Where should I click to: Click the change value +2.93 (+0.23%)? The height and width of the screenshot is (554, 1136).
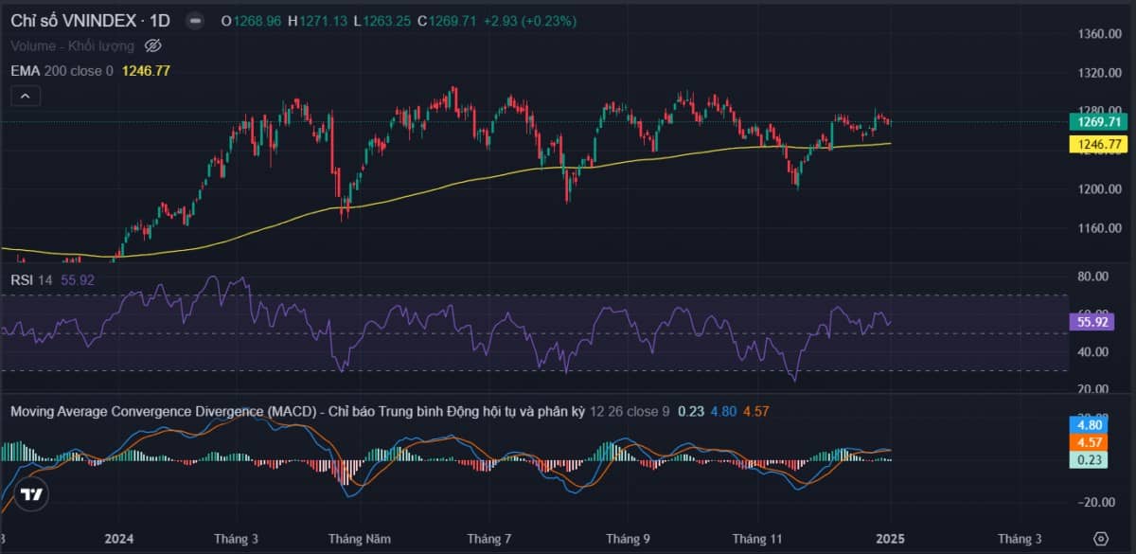(529, 21)
